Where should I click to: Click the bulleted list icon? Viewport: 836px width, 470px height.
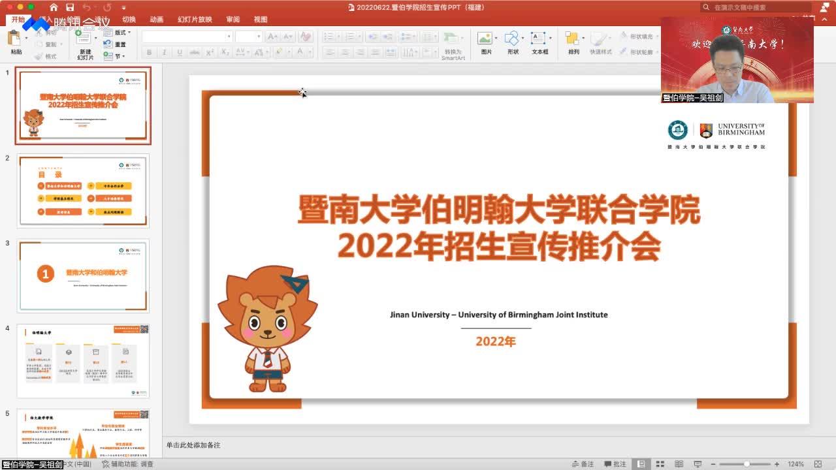click(329, 37)
